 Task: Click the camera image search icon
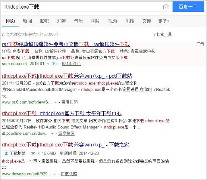click(166, 7)
